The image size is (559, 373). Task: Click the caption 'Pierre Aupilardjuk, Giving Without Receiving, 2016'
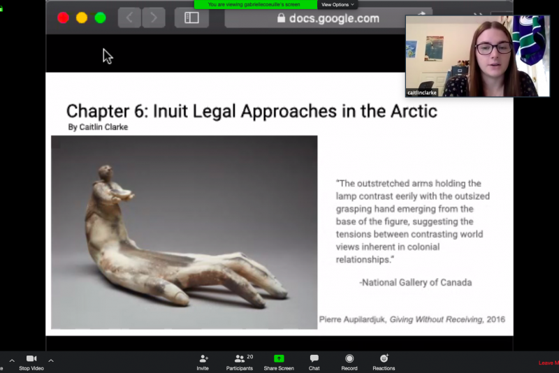pos(412,319)
